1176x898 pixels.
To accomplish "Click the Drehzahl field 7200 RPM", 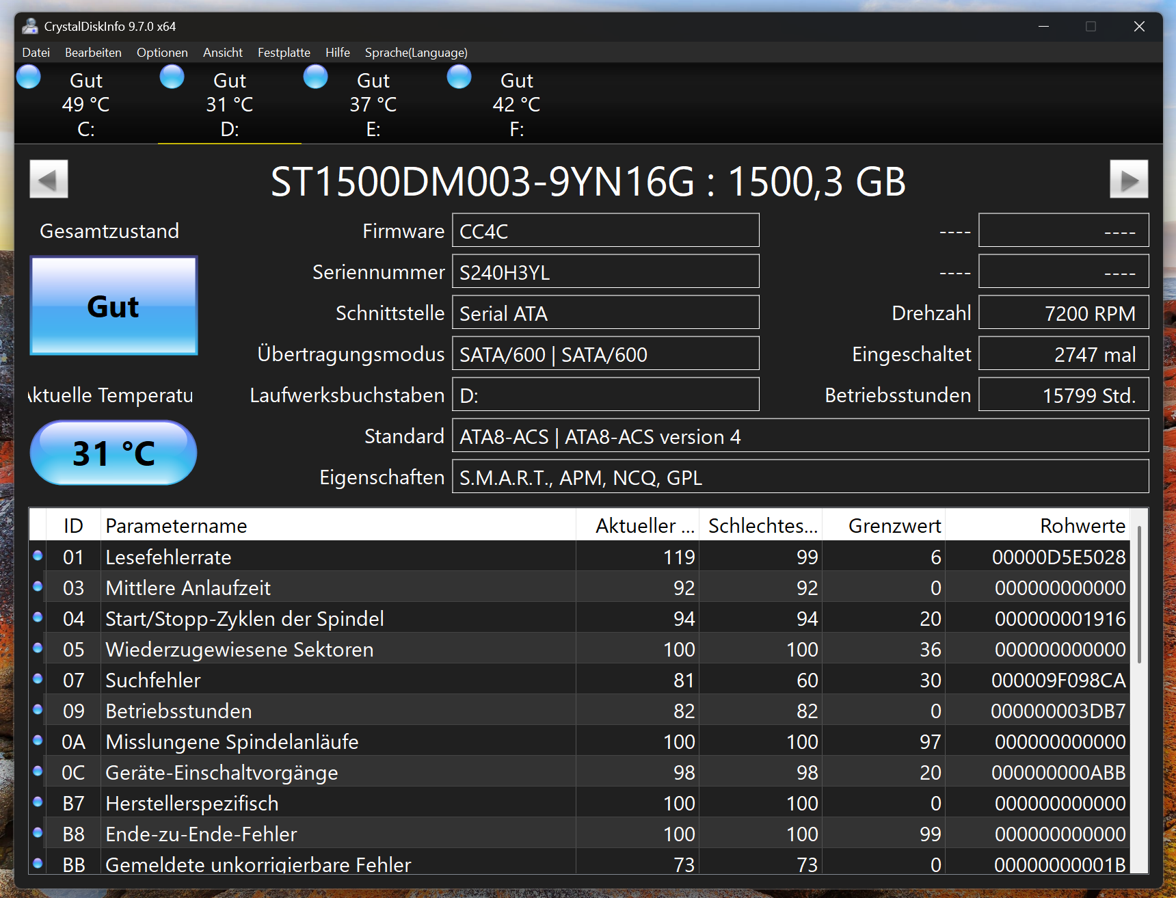I will pos(1064,313).
